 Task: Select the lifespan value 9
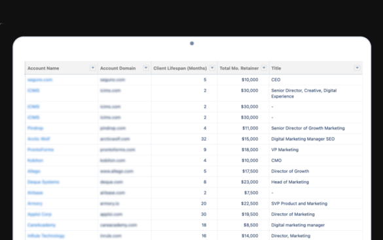click(205, 150)
